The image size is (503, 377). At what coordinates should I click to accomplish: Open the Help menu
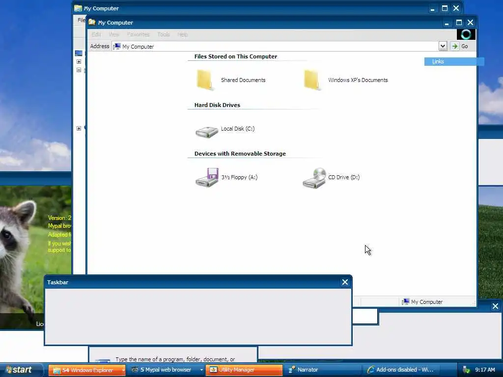(x=183, y=34)
